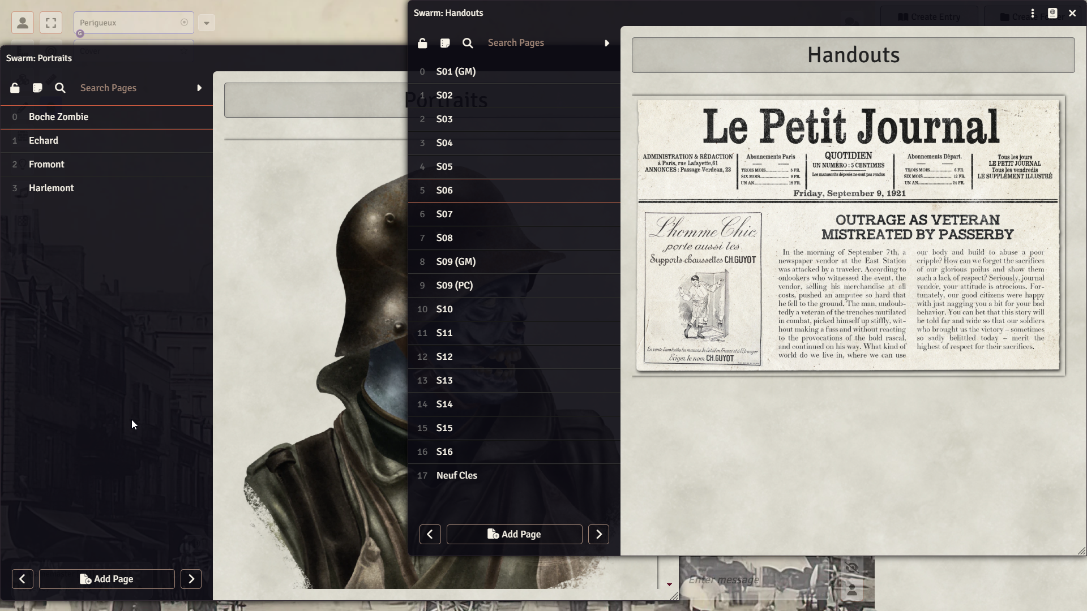This screenshot has height=611, width=1087.
Task: Go to previous page in Portraits window
Action: [23, 579]
